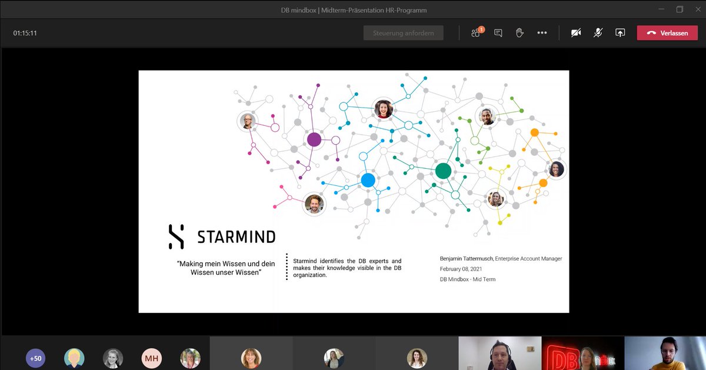Click the red Verlassen button
The image size is (706, 370).
[x=667, y=33]
